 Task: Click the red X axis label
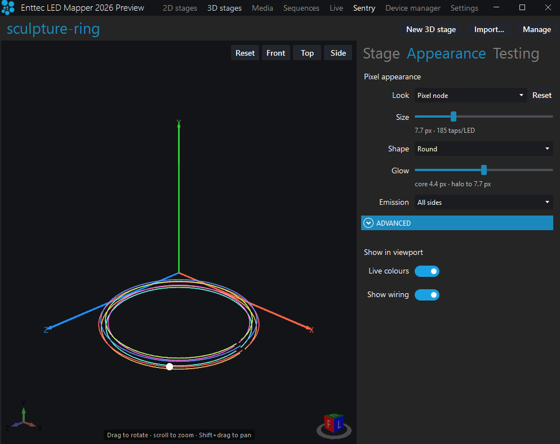311,330
